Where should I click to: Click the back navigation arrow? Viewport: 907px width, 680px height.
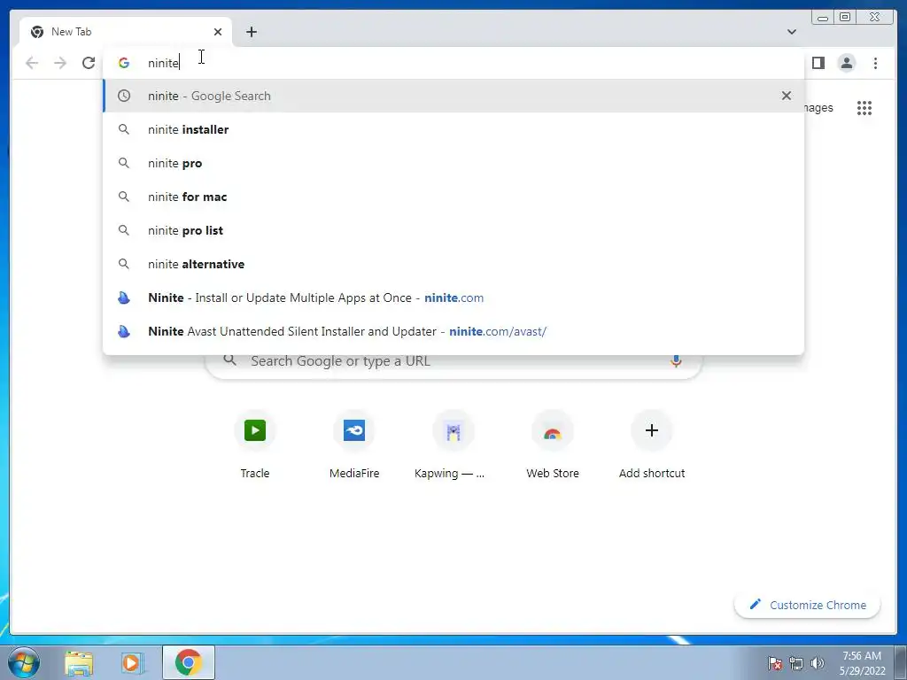point(32,63)
